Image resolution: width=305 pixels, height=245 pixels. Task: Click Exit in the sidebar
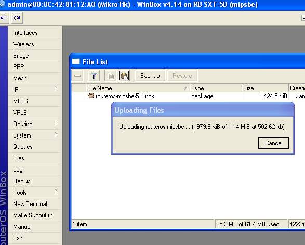point(35,238)
